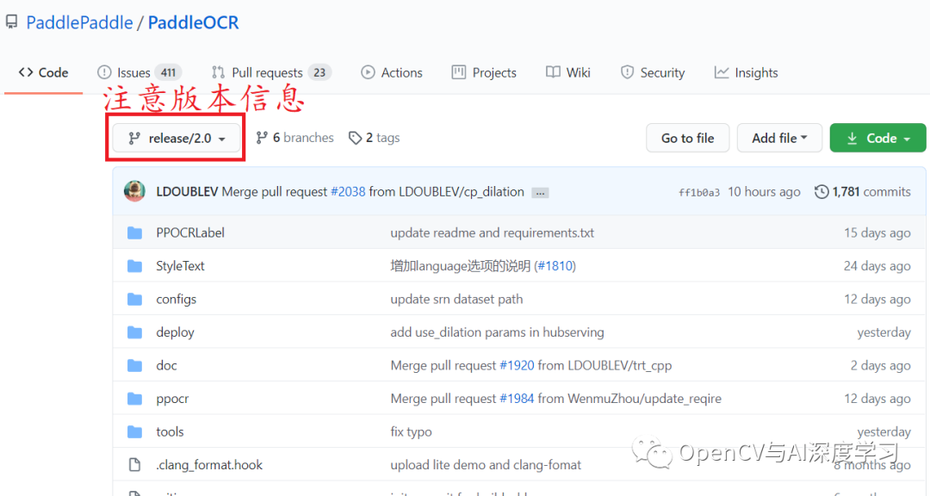Open the doc folder
Viewport: 930px width, 496px height.
[167, 365]
